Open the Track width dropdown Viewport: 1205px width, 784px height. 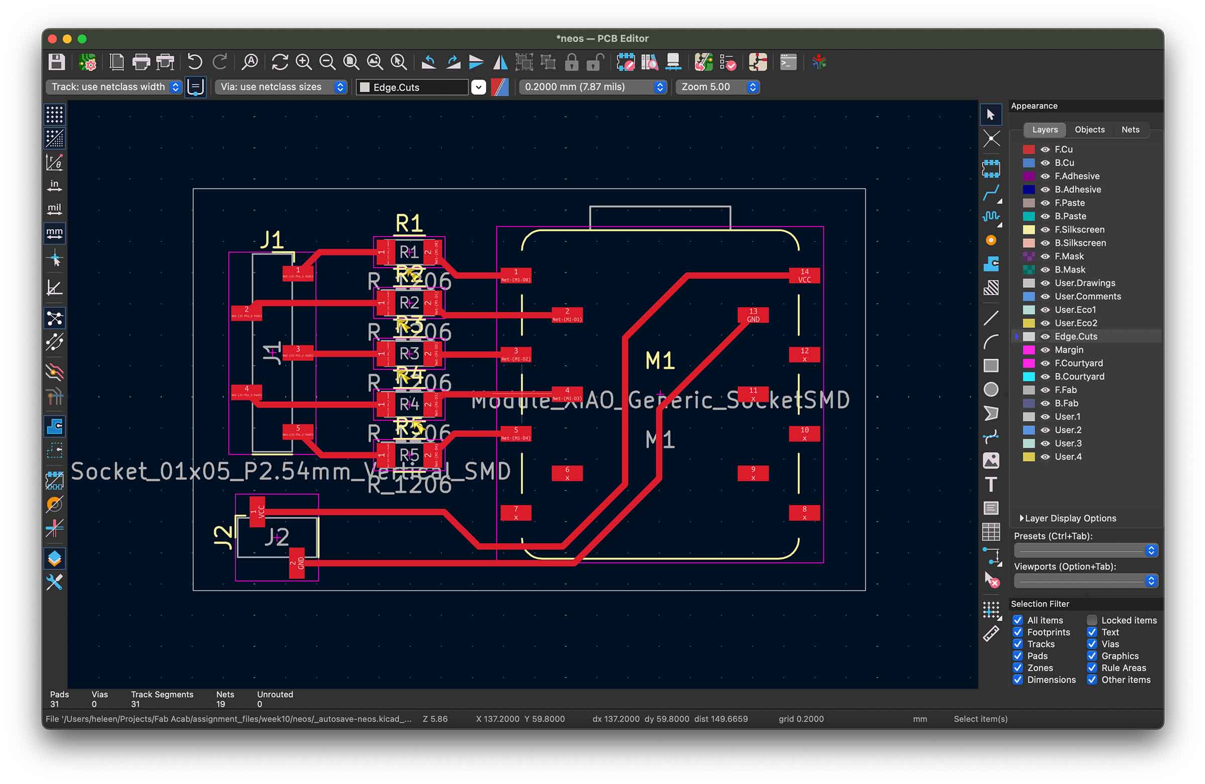tap(115, 87)
